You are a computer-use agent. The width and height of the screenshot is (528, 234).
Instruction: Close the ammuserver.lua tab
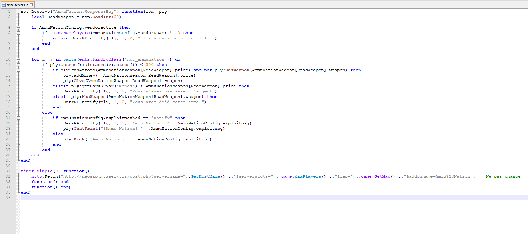(31, 5)
